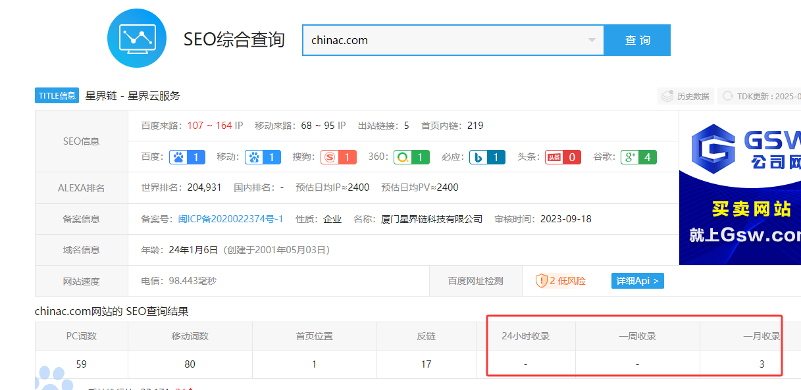Click the GSW advertisement banner
The width and height of the screenshot is (801, 390).
(740, 187)
